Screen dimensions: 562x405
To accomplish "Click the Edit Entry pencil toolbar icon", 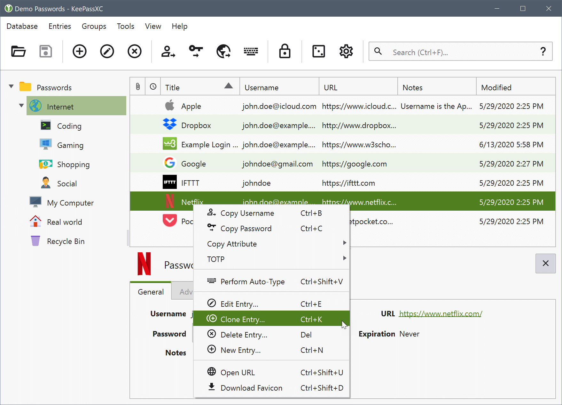I will coord(107,51).
